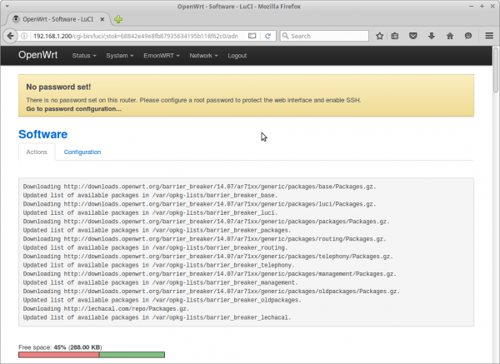Click the routing/Packages.gz download line
The width and height of the screenshot is (500, 364).
pyautogui.click(x=204, y=239)
